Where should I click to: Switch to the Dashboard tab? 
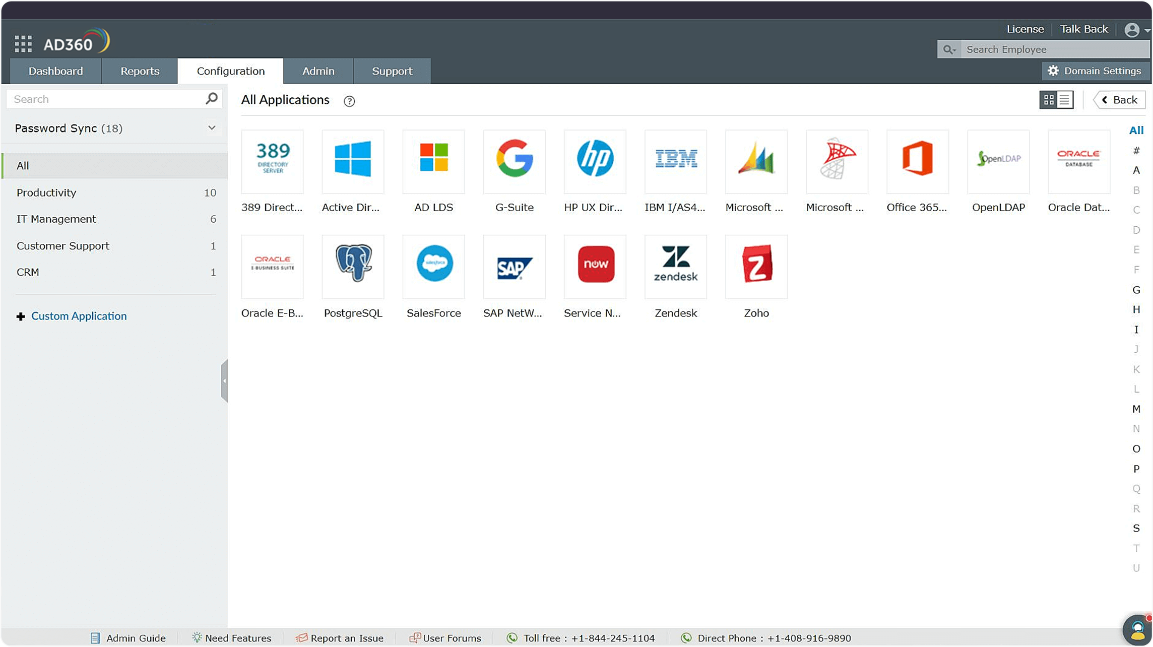(x=55, y=71)
